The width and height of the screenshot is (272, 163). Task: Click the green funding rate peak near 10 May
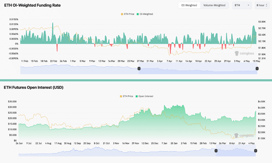pyautogui.click(x=254, y=28)
